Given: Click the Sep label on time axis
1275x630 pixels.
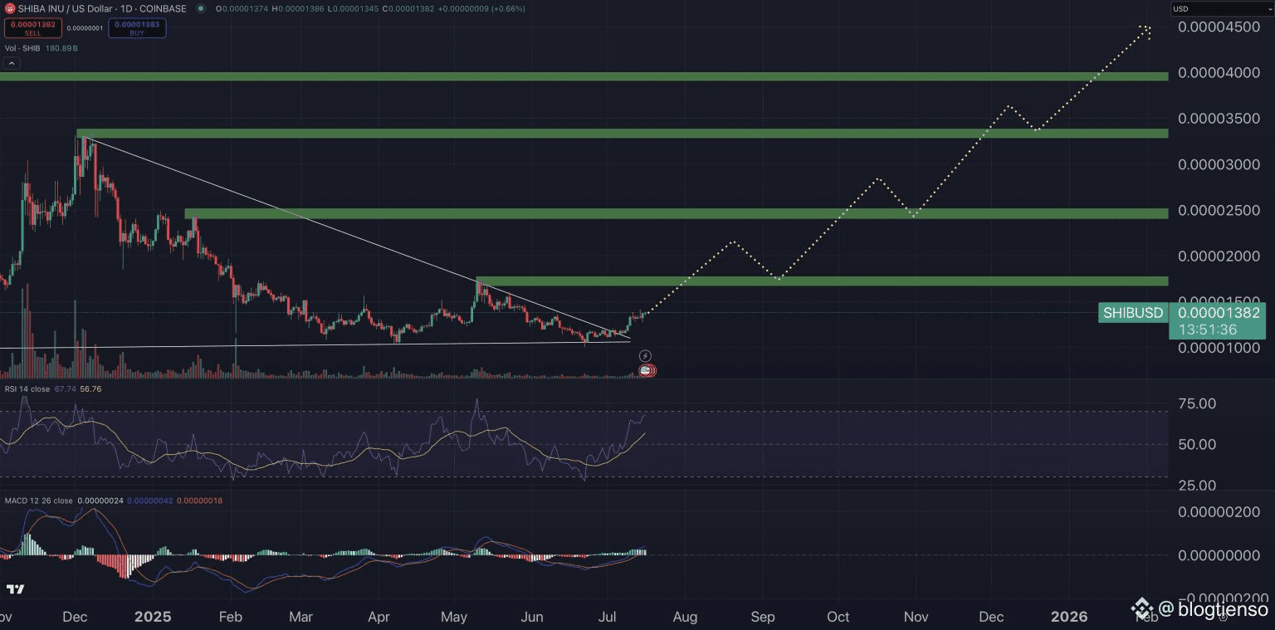Looking at the screenshot, I should point(763,618).
